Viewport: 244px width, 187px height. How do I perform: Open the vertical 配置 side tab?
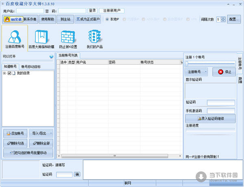[240, 80]
